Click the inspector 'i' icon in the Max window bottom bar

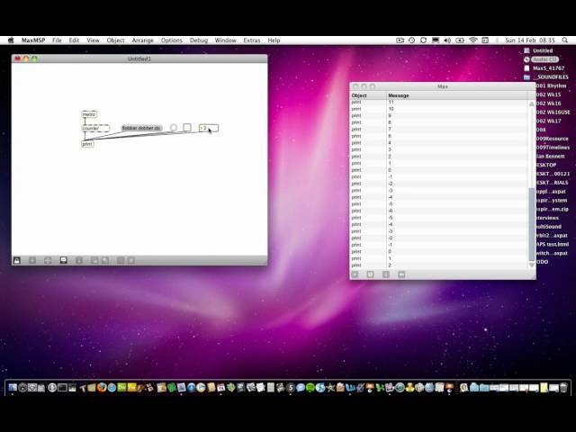coord(386,274)
